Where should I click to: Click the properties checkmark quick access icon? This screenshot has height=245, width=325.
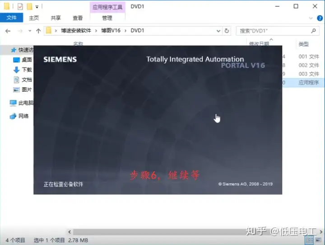(20, 7)
